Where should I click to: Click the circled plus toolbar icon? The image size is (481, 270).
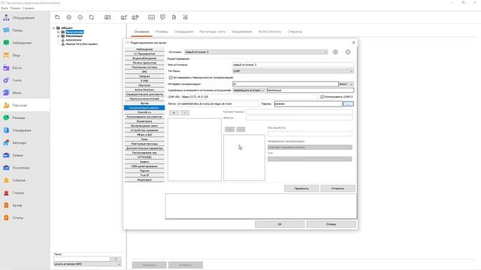pyautogui.click(x=68, y=17)
